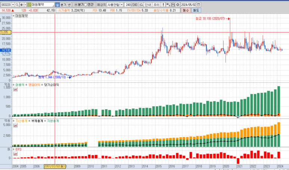Click the EPS panel label
The image size is (289, 170).
pyautogui.click(x=18, y=149)
